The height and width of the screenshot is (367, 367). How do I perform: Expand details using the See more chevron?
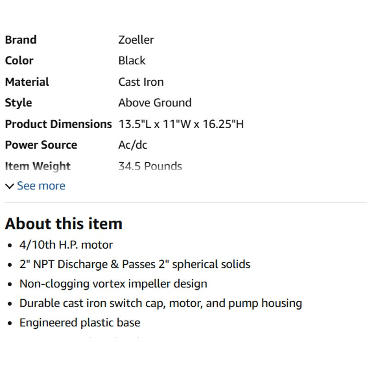pos(9,186)
